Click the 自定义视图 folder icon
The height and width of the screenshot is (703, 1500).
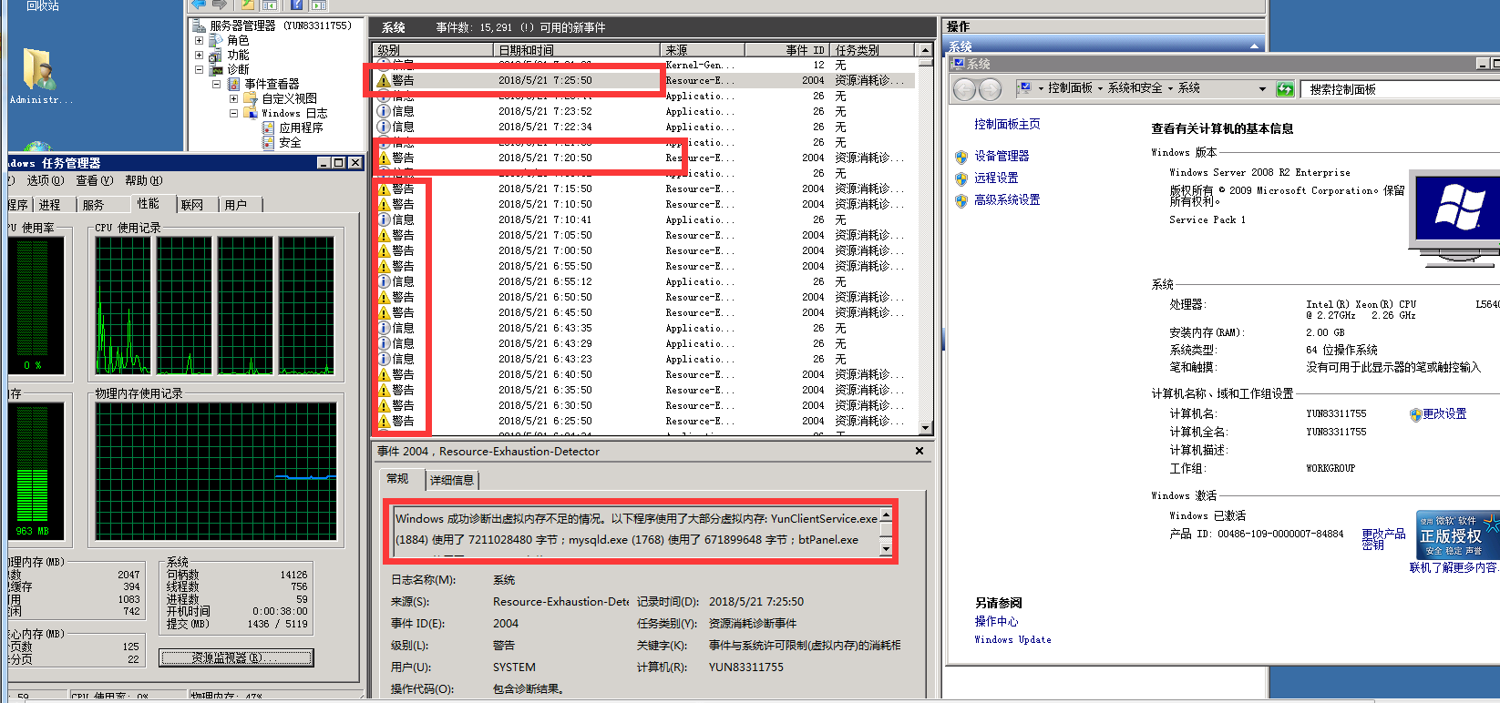tap(251, 98)
